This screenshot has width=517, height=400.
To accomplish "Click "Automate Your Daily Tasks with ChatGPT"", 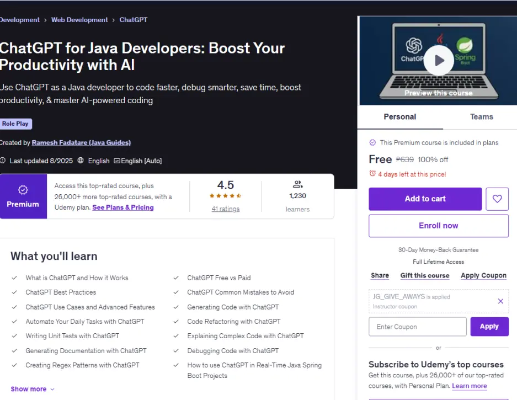I will [85, 322].
